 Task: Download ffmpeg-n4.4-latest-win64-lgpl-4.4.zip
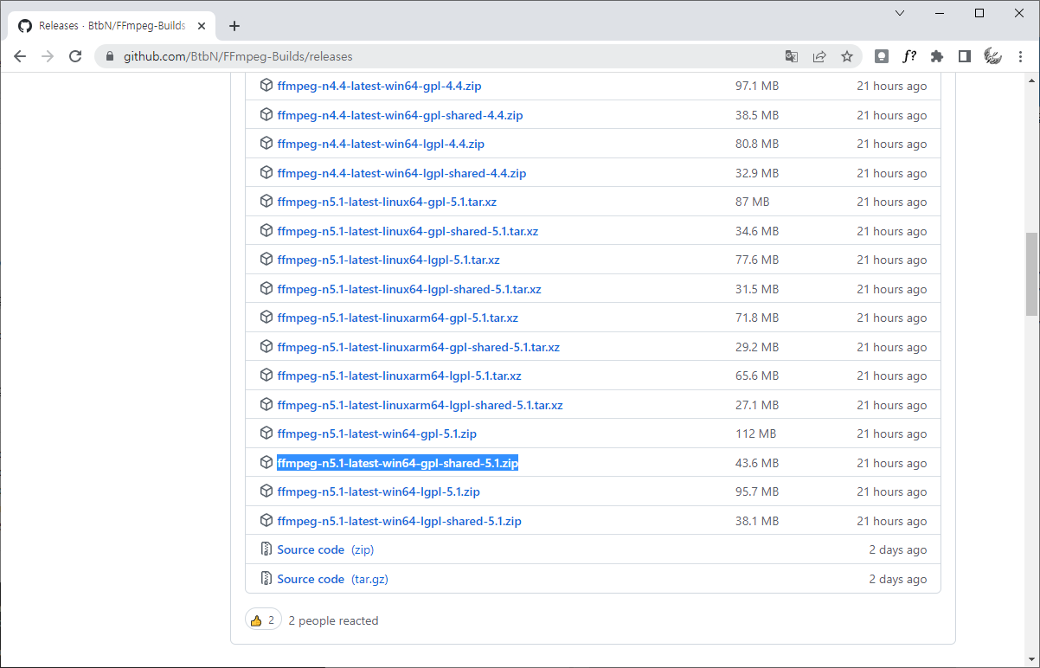[381, 144]
